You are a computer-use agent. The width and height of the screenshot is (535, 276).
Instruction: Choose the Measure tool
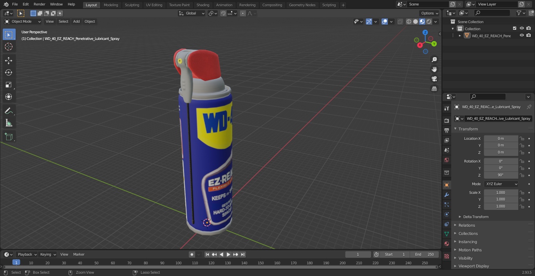(9, 123)
